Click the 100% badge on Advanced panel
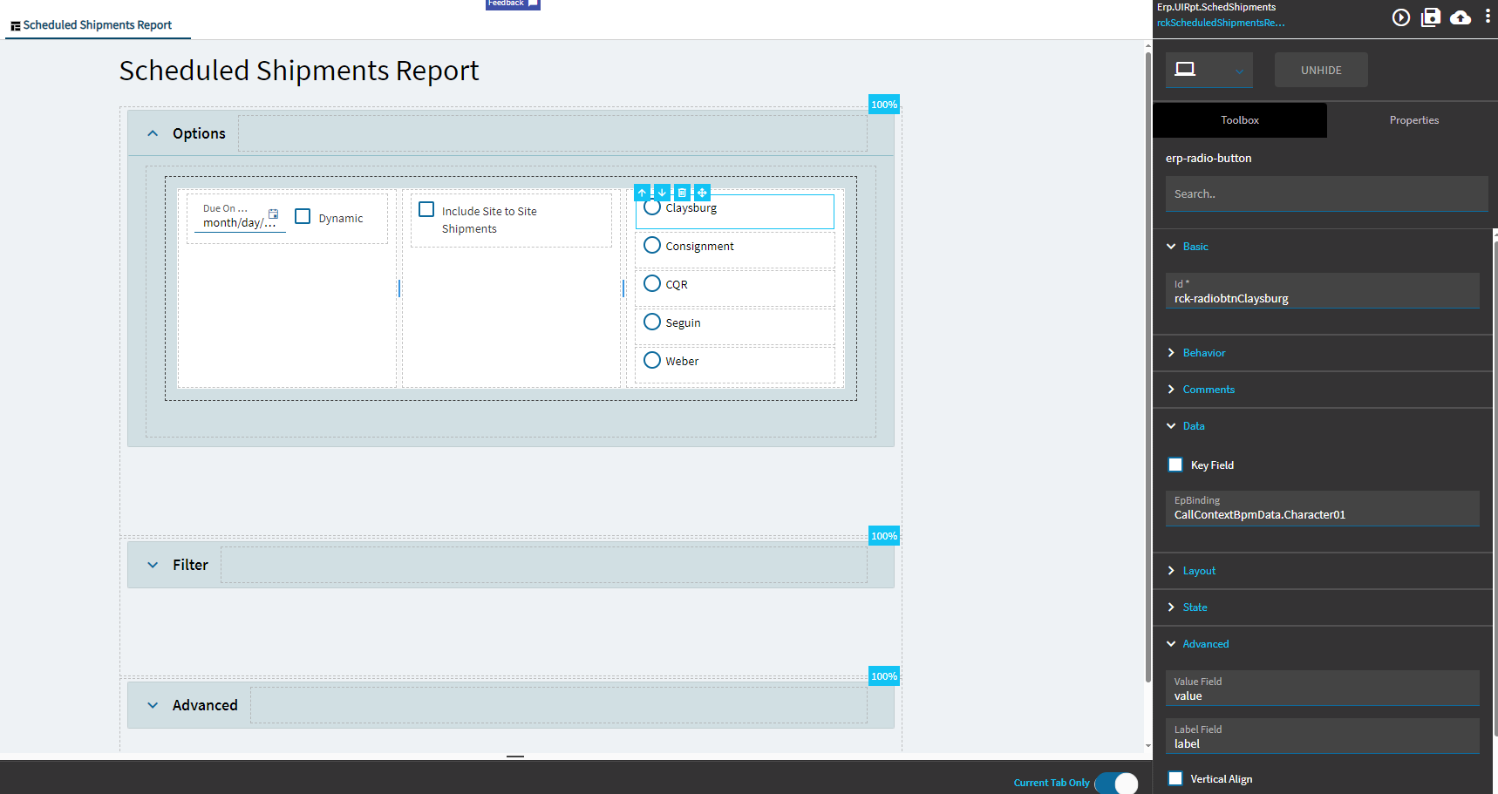 point(884,676)
